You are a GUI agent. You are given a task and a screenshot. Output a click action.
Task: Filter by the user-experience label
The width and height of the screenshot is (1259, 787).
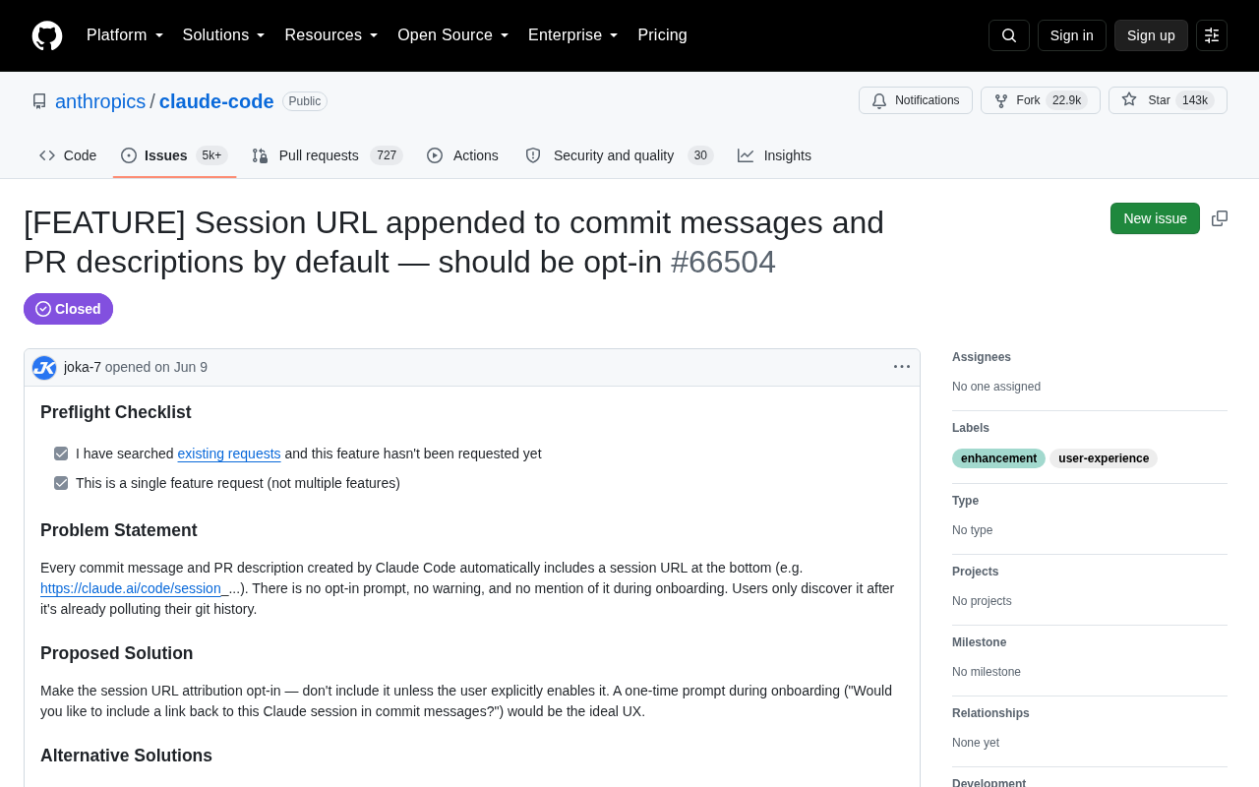click(1104, 458)
